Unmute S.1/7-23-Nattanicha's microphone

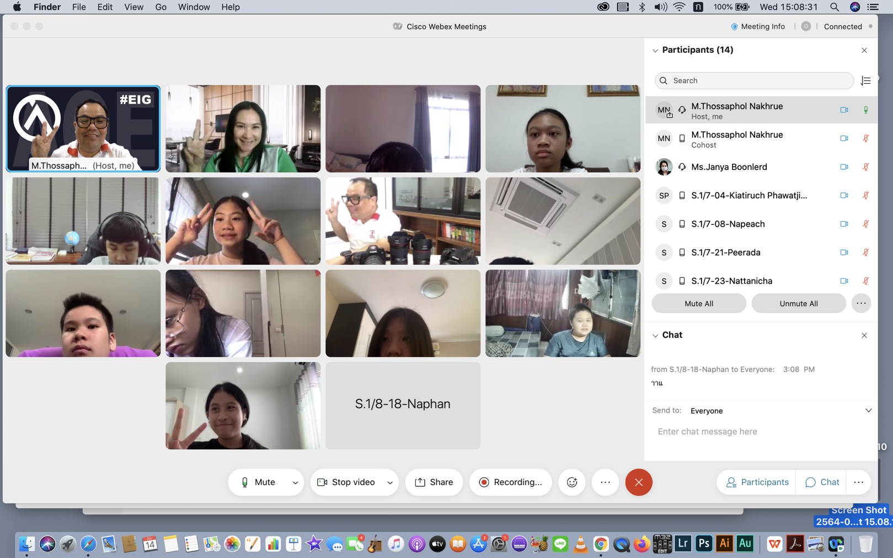[x=865, y=281]
